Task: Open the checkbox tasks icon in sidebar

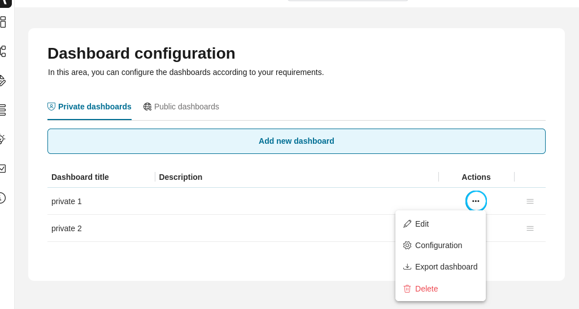Action: (x=3, y=169)
